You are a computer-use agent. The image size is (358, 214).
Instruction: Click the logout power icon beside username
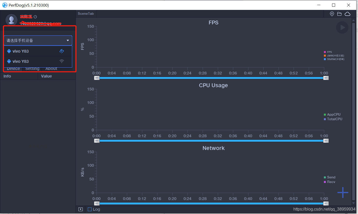click(35, 17)
